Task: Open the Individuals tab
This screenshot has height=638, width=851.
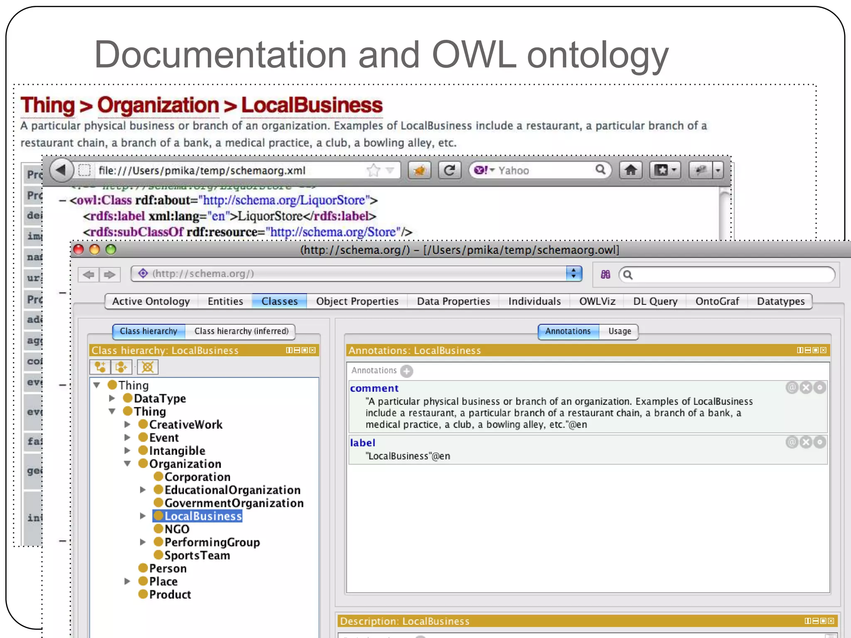Action: pos(534,301)
